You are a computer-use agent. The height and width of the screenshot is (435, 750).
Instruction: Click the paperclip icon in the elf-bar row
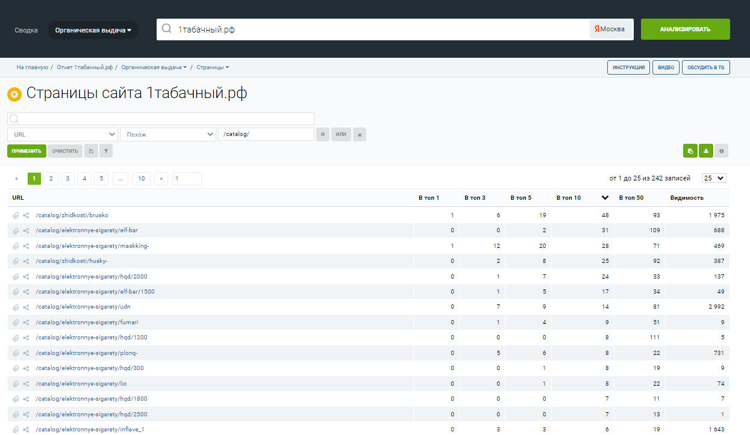pyautogui.click(x=16, y=230)
